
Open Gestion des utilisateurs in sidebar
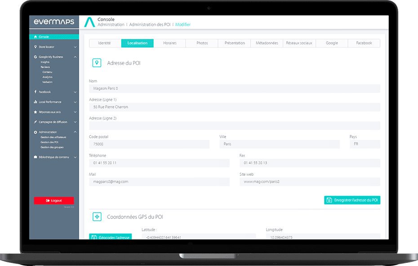(x=53, y=137)
